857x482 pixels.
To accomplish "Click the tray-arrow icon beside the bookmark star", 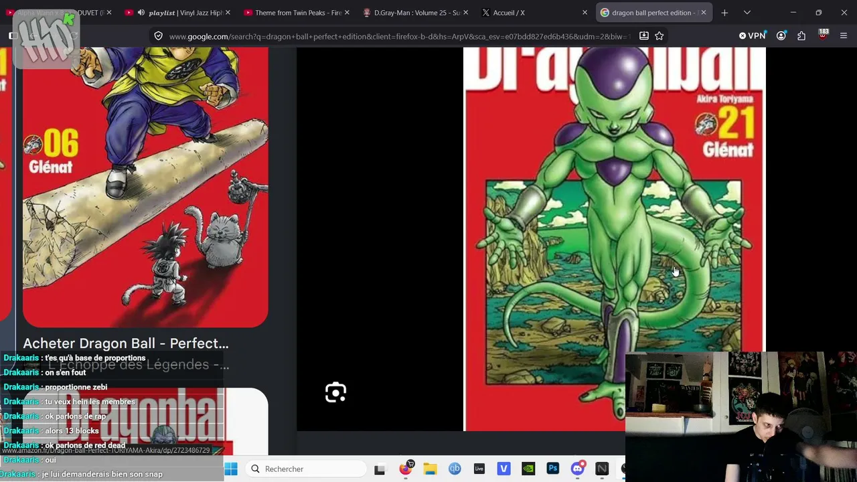I will 644,35.
